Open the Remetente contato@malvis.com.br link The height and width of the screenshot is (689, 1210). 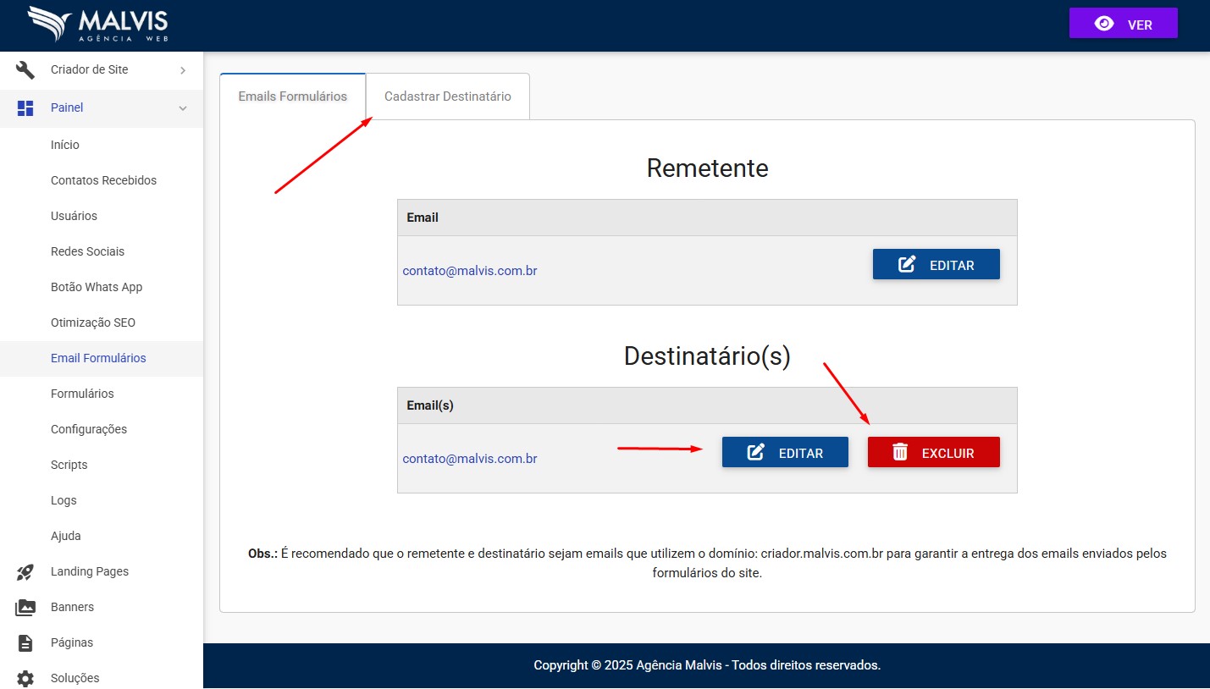[x=470, y=271]
